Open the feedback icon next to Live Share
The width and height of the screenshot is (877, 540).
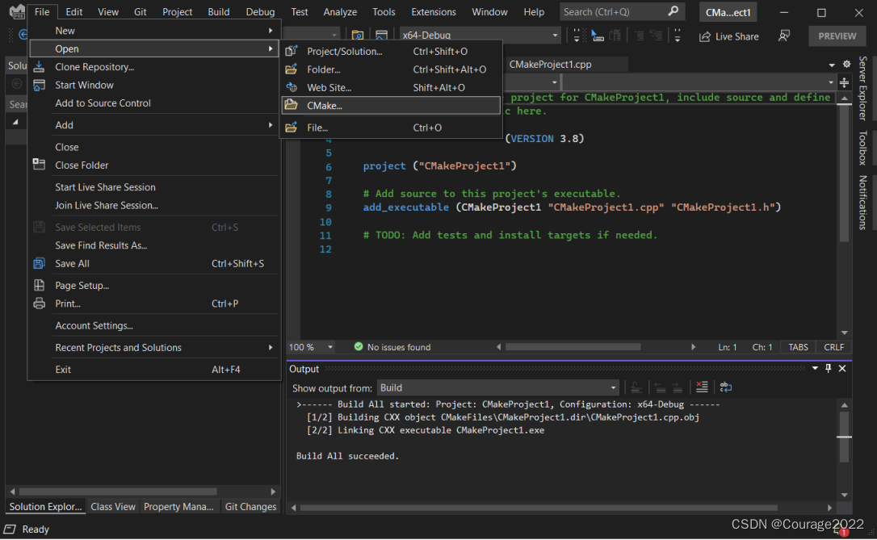tap(783, 36)
